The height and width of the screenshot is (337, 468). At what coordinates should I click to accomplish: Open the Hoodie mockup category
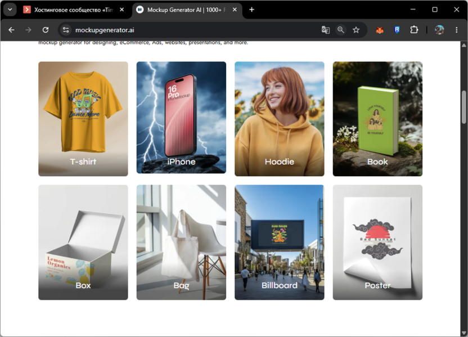[x=280, y=119]
